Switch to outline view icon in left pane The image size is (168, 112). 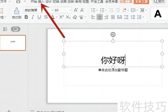pos(5,29)
